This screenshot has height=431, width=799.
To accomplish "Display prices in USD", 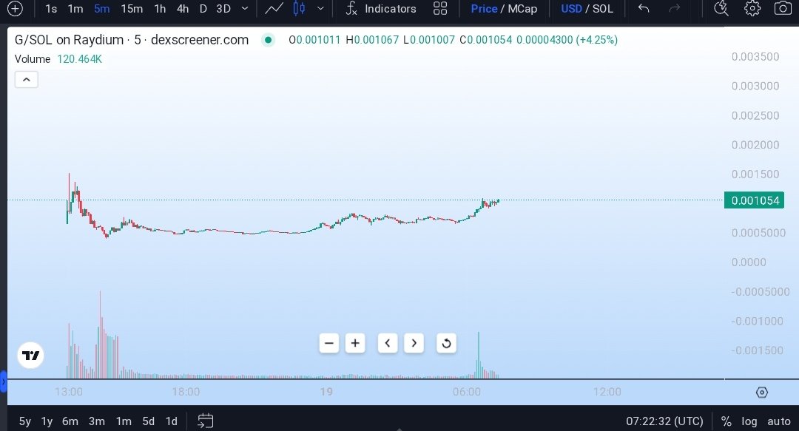I will click(571, 9).
